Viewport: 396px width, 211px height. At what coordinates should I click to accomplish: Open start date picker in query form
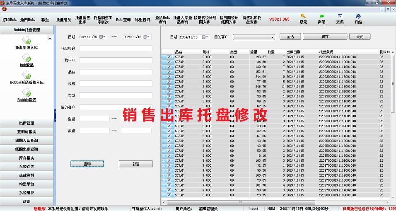(x=104, y=37)
